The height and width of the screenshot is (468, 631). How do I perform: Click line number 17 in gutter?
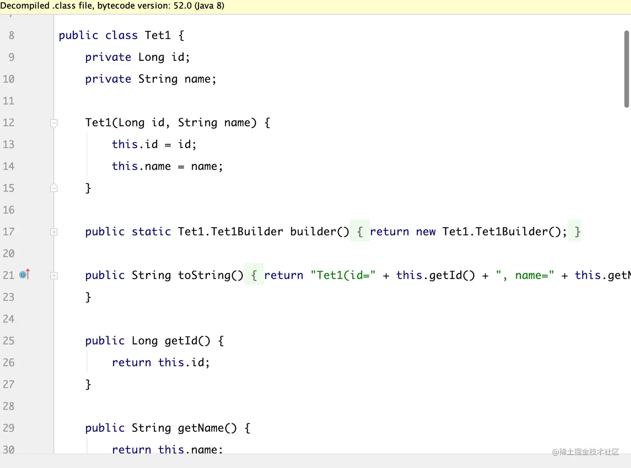(x=9, y=231)
